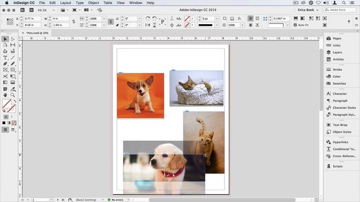Click the Stroke color box in toolbox
Viewport: 360px width, 202px height.
pos(11,108)
